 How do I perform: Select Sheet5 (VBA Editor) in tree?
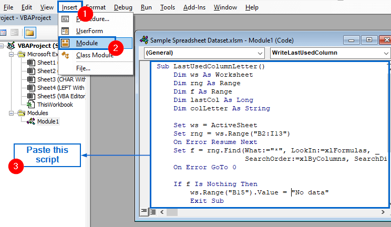pyautogui.click(x=61, y=96)
